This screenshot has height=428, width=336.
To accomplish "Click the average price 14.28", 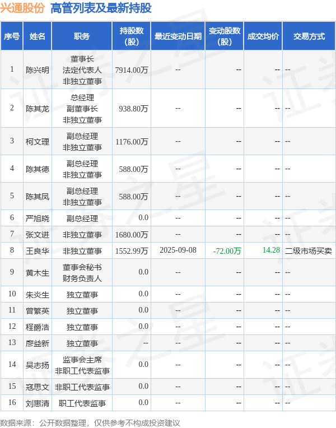I will click(271, 250).
